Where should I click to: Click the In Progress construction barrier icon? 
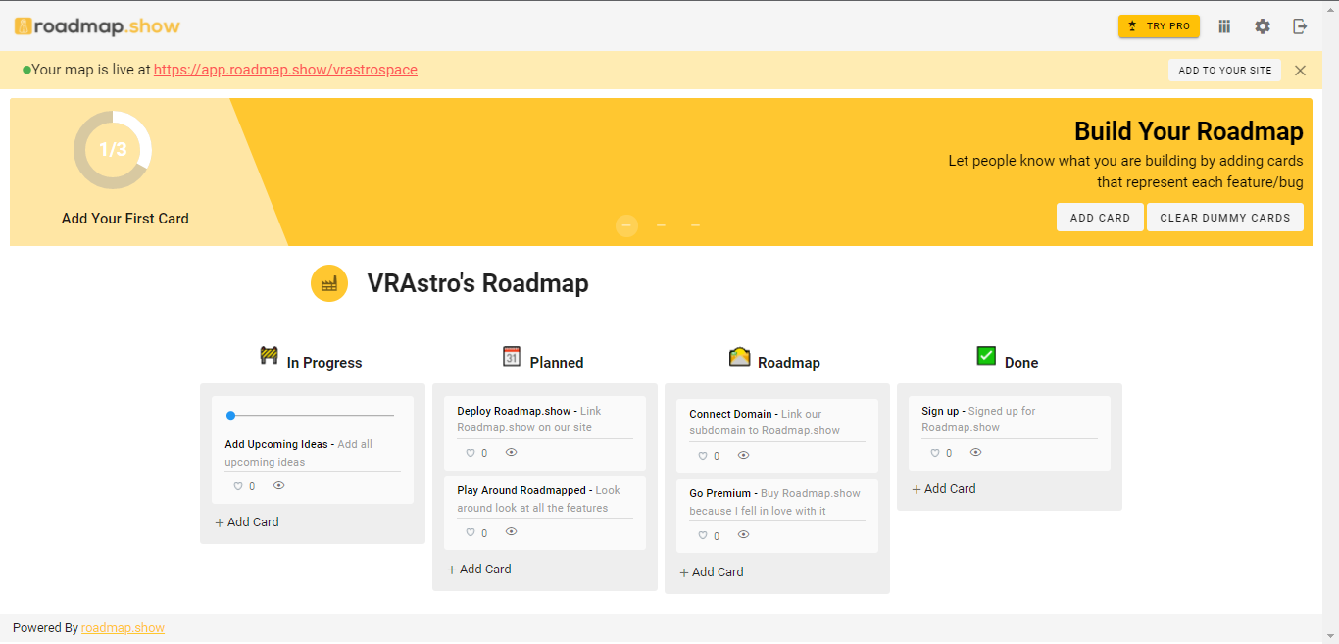[x=270, y=355]
